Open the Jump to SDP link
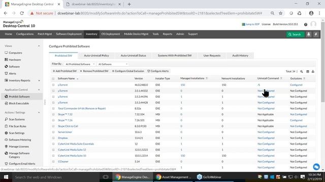The height and width of the screenshot is (182, 325). tap(251, 24)
